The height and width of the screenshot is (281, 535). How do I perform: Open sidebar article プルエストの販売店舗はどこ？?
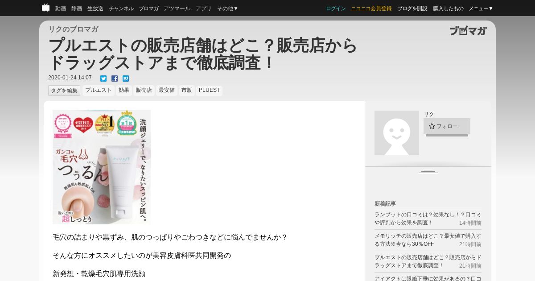[x=428, y=261]
